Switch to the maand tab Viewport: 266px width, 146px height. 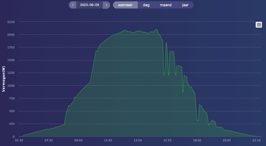[166, 5]
